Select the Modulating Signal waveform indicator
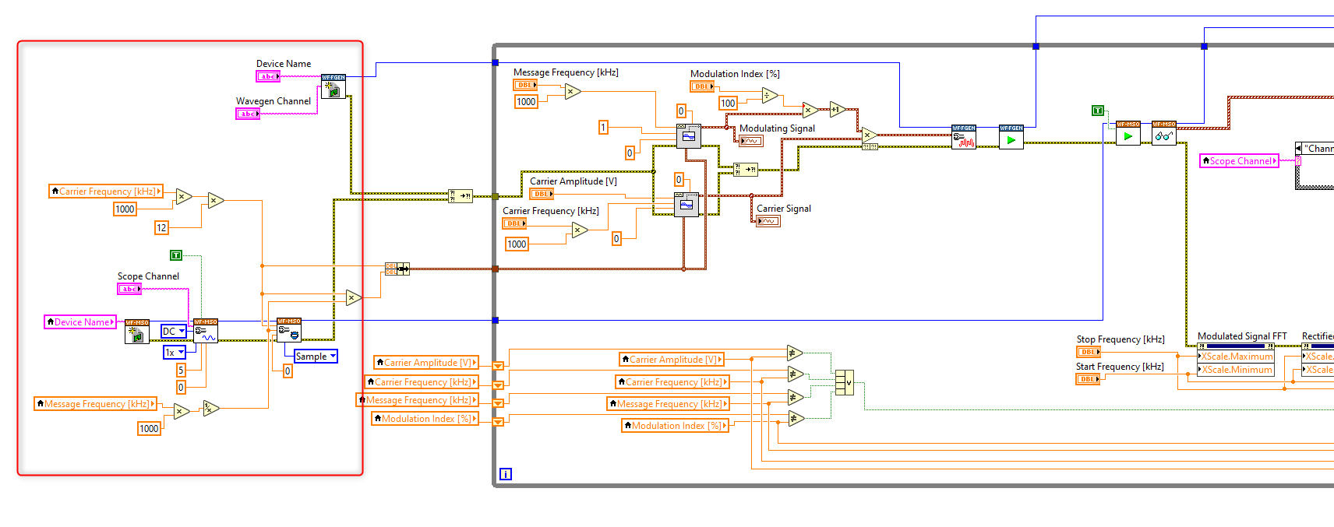This screenshot has height=527, width=1334. point(751,141)
